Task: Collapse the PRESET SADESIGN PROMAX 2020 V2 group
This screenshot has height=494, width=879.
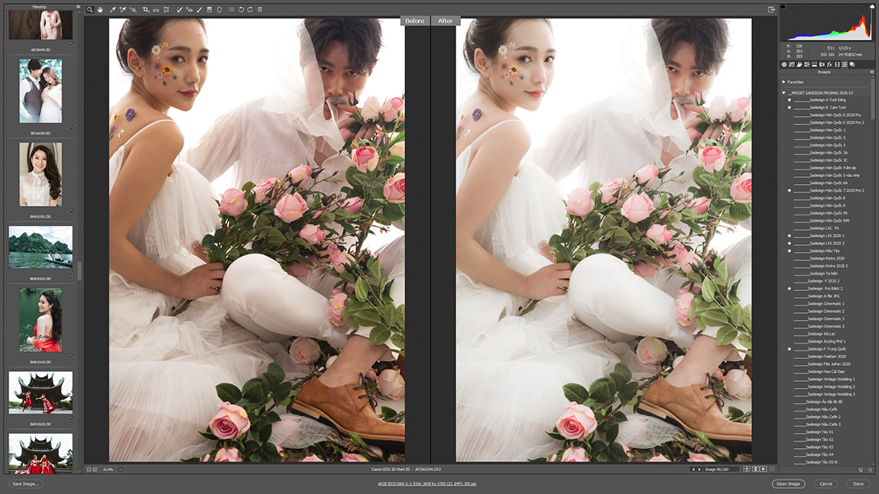Action: point(783,92)
